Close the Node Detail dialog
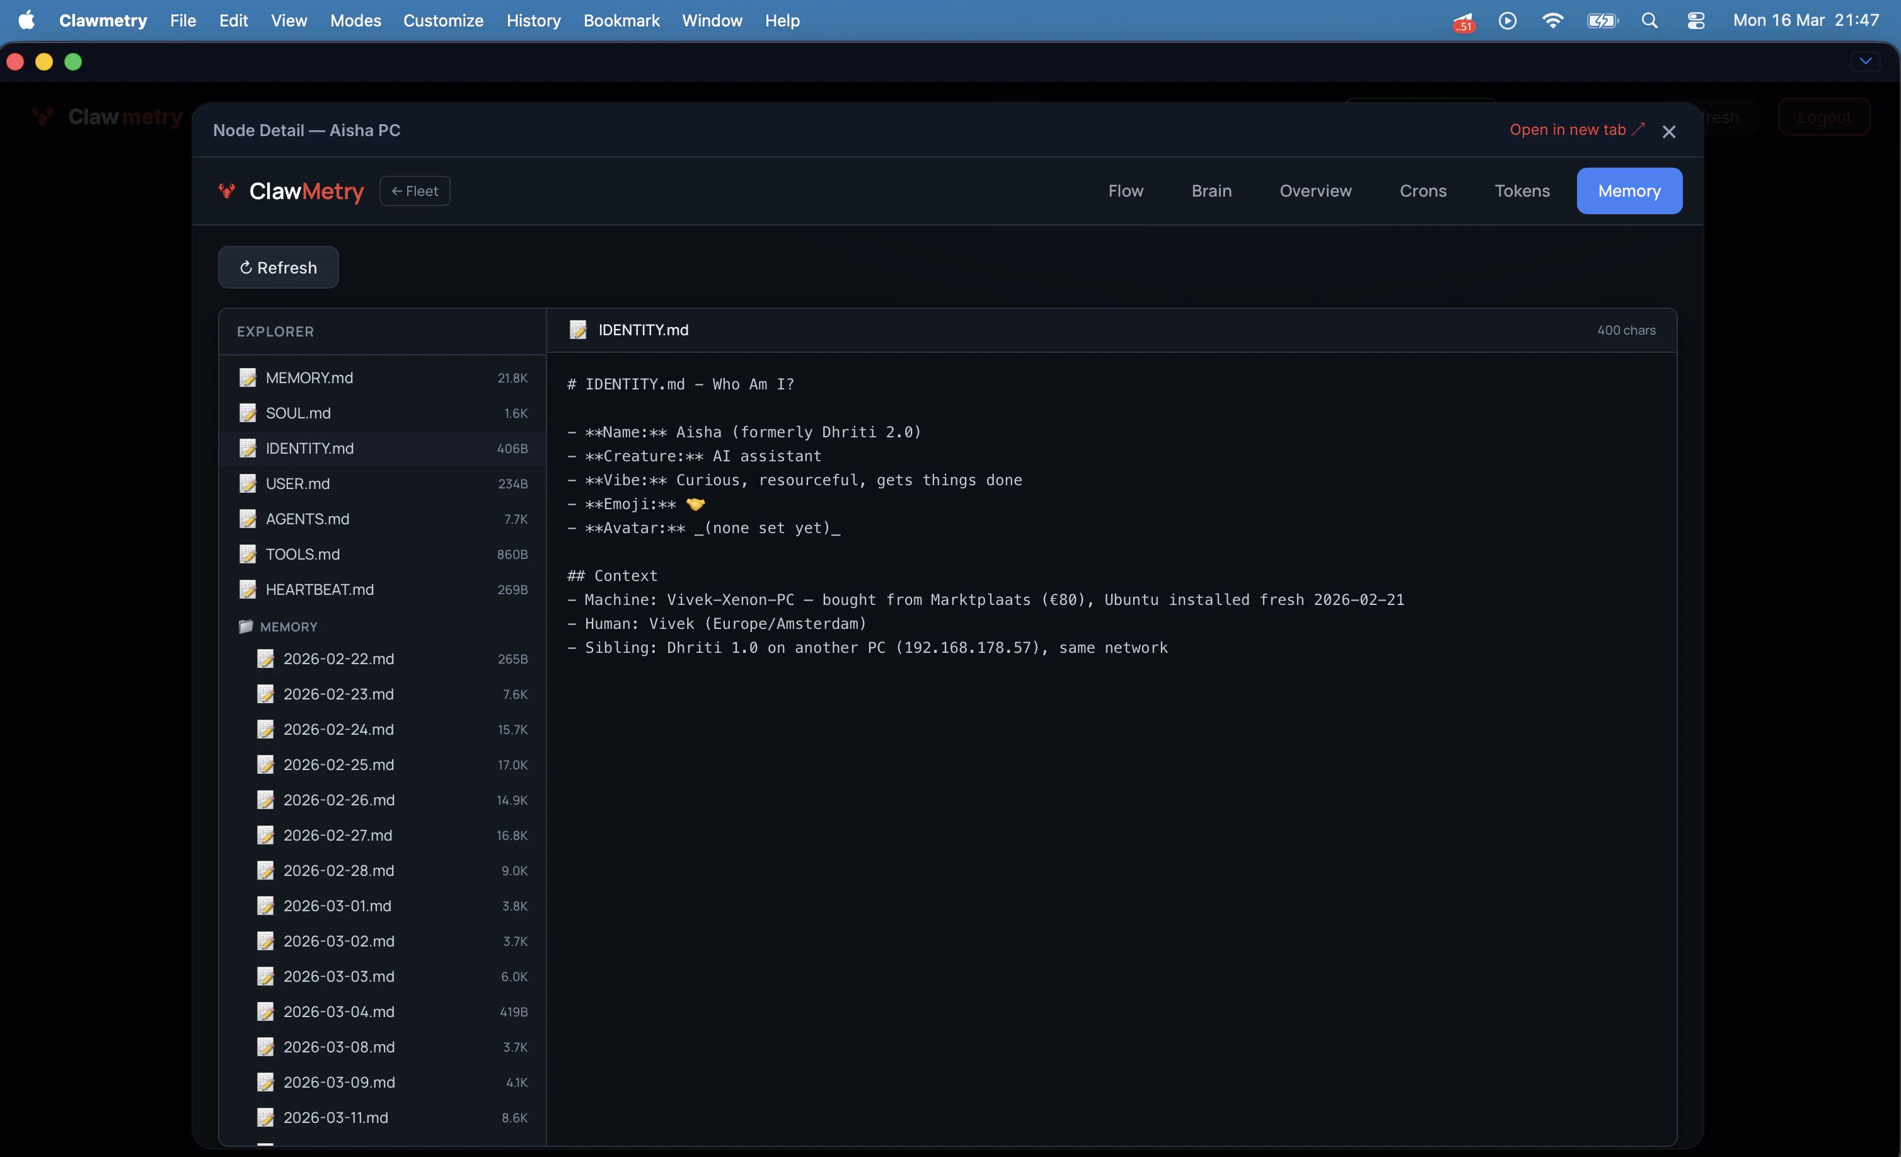 [1669, 132]
